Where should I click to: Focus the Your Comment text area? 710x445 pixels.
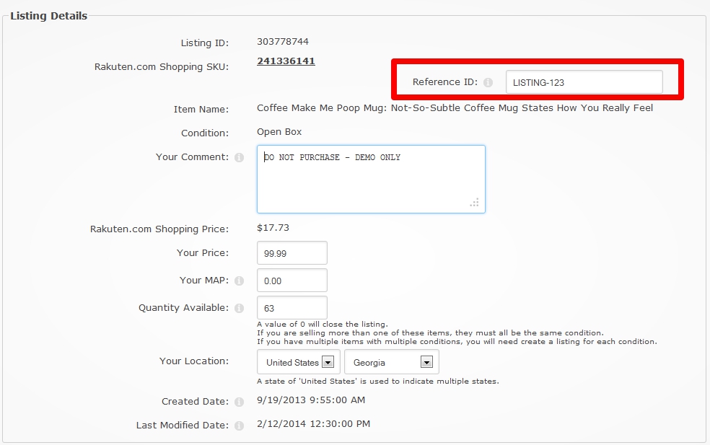coord(371,180)
